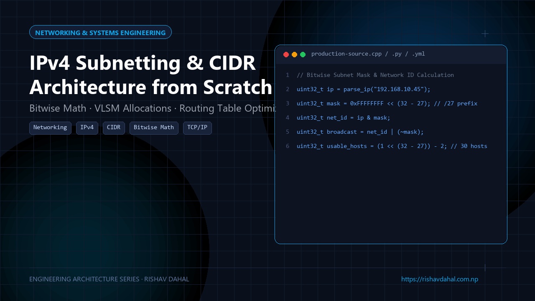Select the CIDR tag
This screenshot has height=301, width=535.
pyautogui.click(x=114, y=128)
